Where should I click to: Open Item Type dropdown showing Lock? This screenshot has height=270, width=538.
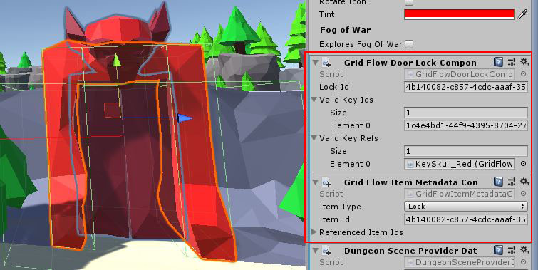coord(465,207)
